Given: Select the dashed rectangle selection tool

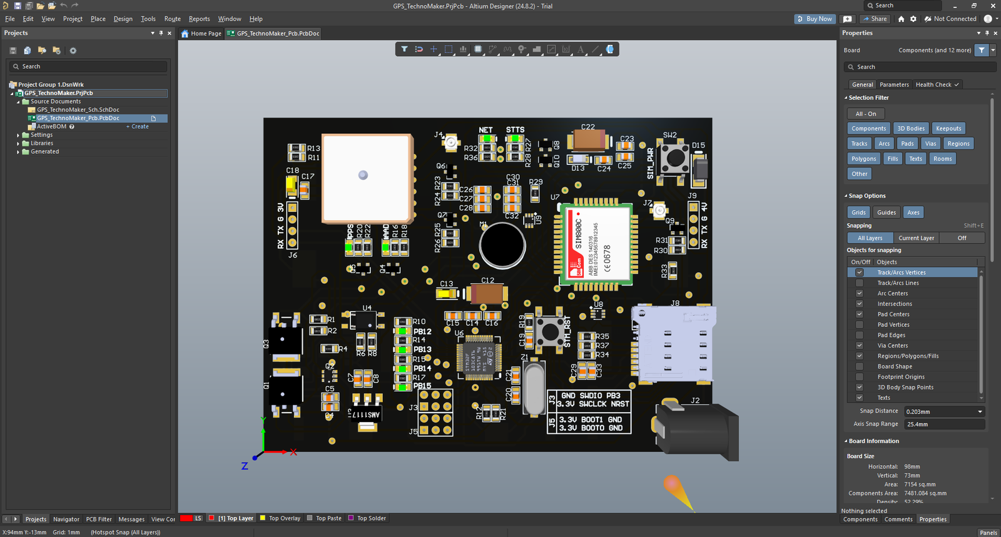Looking at the screenshot, I should (449, 49).
